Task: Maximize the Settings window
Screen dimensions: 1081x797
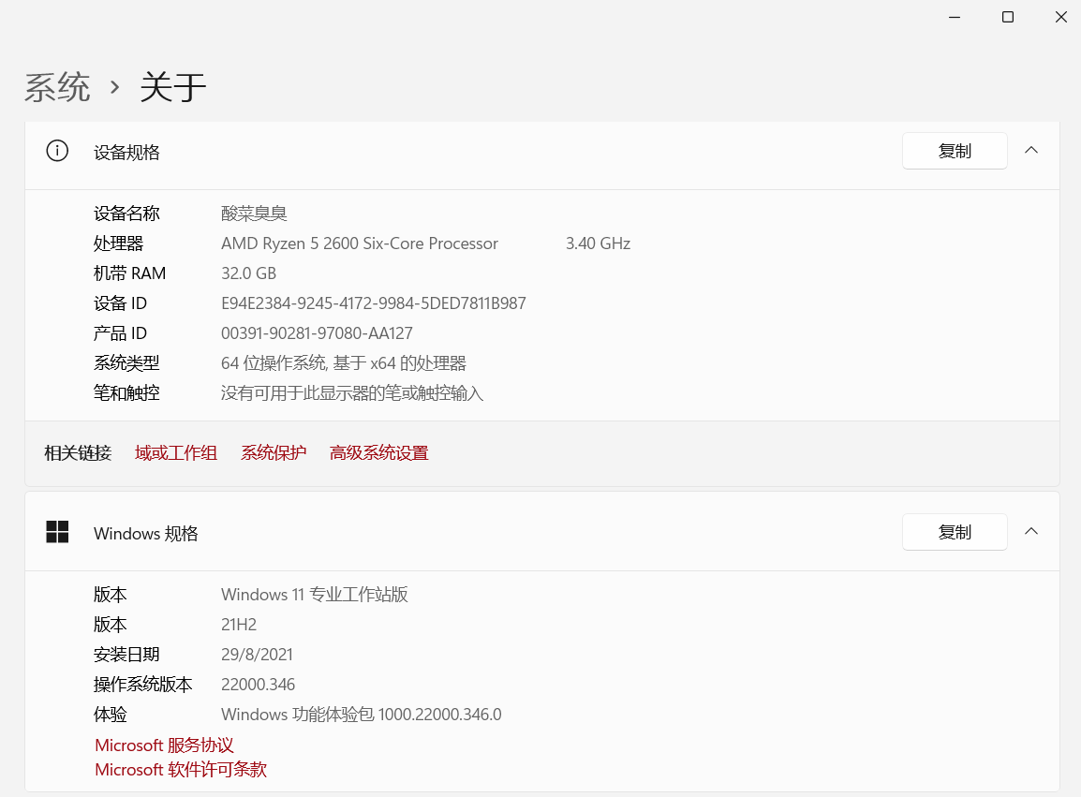Action: tap(1007, 17)
